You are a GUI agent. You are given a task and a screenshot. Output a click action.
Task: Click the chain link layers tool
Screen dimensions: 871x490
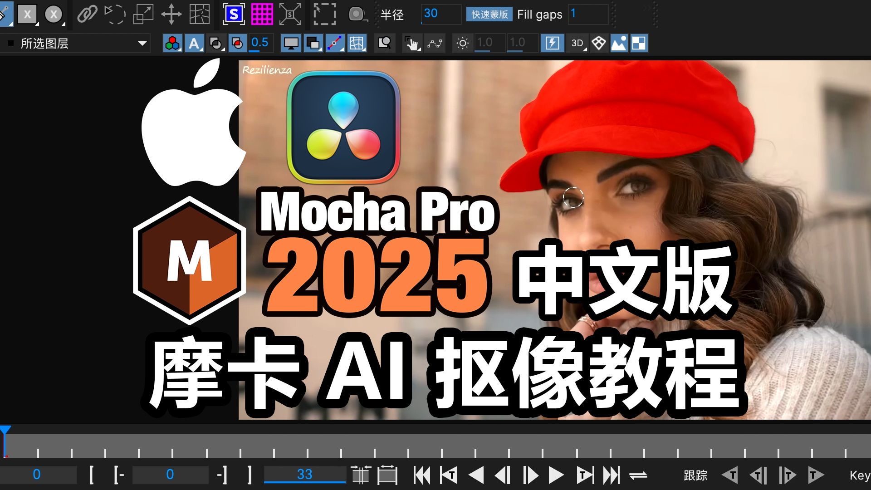tap(87, 15)
